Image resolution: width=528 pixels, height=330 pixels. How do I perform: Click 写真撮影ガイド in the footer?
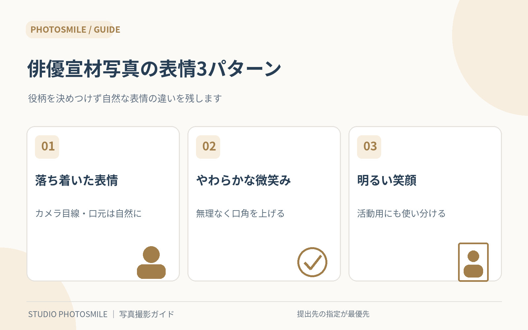pyautogui.click(x=147, y=314)
